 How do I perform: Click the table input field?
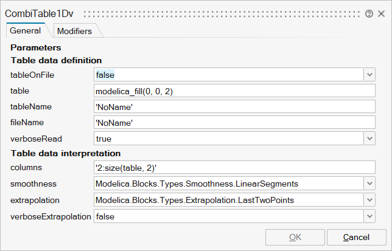click(x=234, y=91)
